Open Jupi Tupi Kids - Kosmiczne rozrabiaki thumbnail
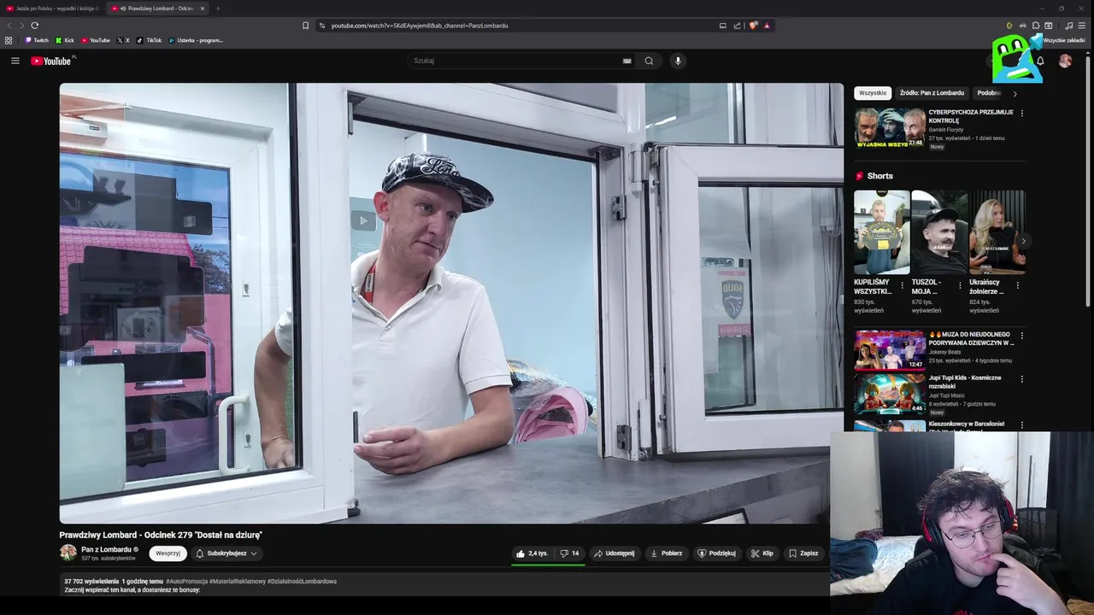Image resolution: width=1094 pixels, height=615 pixels. click(890, 394)
